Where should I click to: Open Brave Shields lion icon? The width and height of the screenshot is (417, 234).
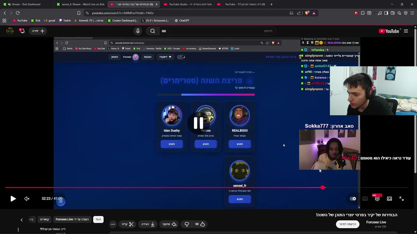tap(307, 13)
